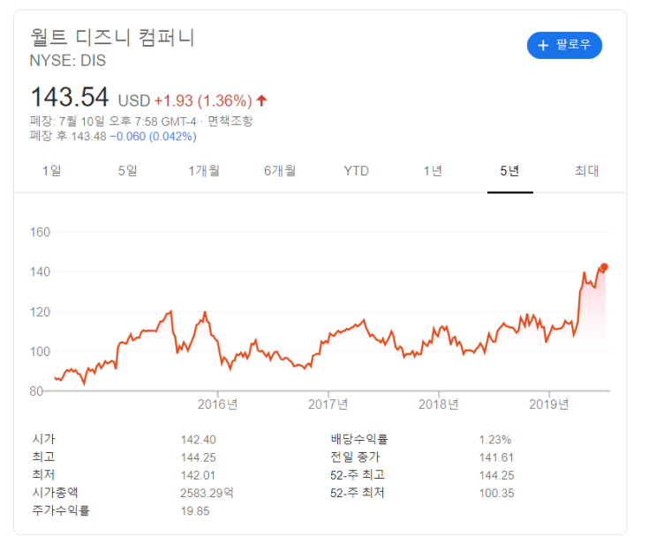The image size is (656, 543).
Task: Click the 주가수익률 value 19.85
Action: (x=195, y=511)
